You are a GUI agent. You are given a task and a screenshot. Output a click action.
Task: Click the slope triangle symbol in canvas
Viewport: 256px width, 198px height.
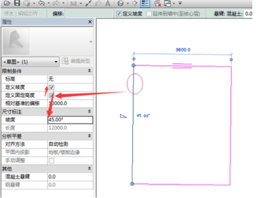pos(123,116)
